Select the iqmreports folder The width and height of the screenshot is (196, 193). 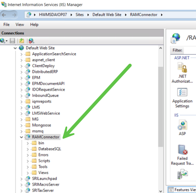coord(42,101)
